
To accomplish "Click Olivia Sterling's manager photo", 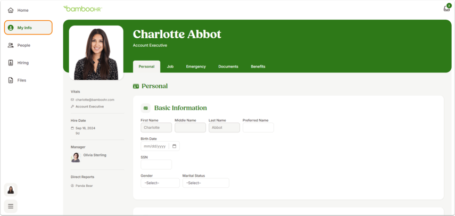I will pyautogui.click(x=76, y=157).
